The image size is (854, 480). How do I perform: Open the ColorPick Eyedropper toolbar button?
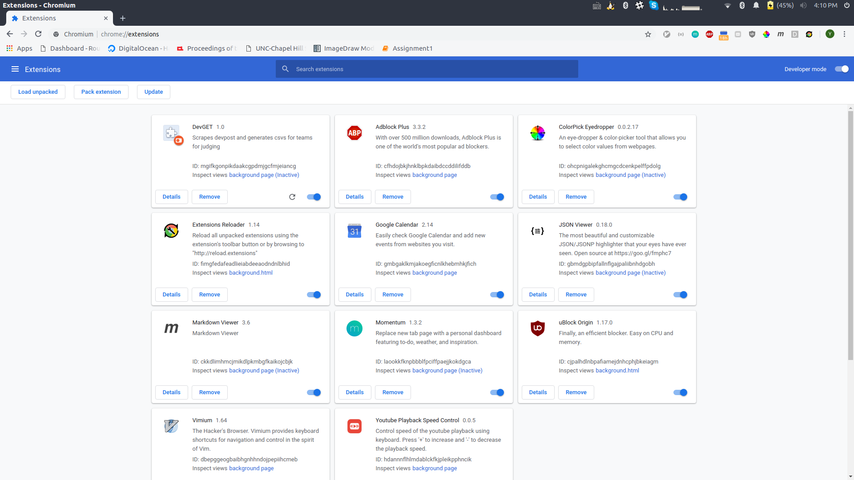pos(766,34)
